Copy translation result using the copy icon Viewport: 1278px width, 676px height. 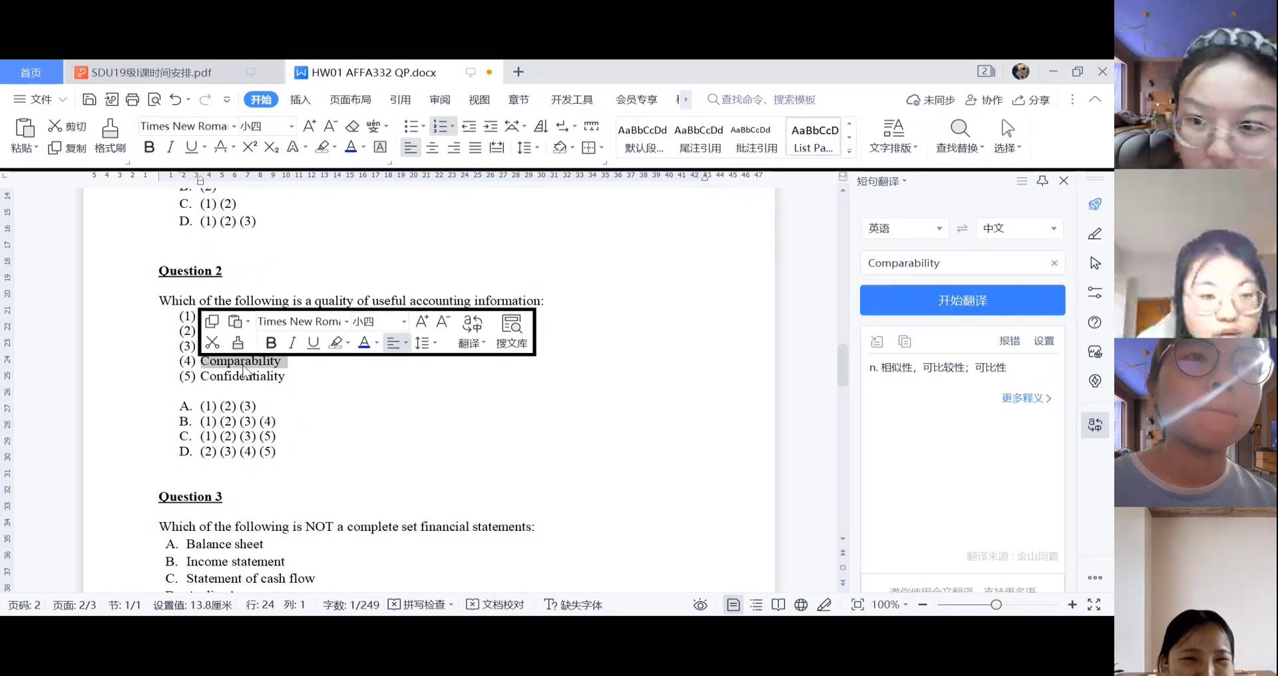pos(905,342)
